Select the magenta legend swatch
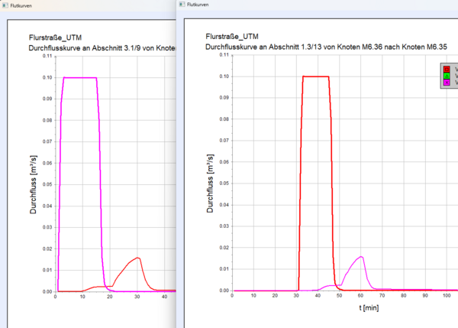The image size is (458, 328). point(447,83)
